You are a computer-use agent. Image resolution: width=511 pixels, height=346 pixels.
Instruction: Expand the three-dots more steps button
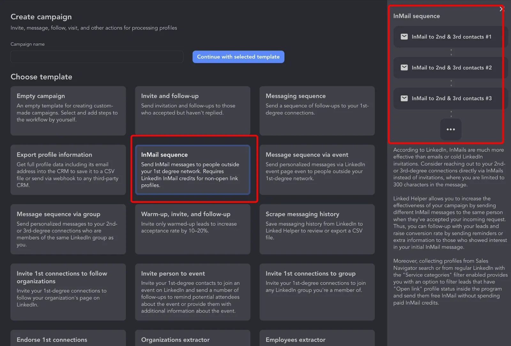[451, 129]
